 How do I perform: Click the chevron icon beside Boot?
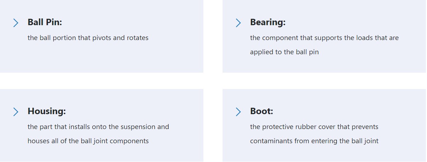[238, 112]
